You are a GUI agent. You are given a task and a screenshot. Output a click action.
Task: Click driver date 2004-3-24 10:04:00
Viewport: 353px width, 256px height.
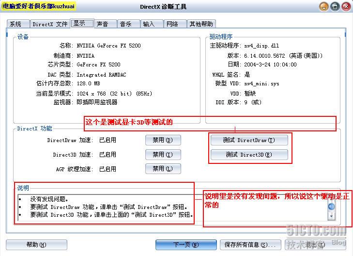[x=270, y=64]
